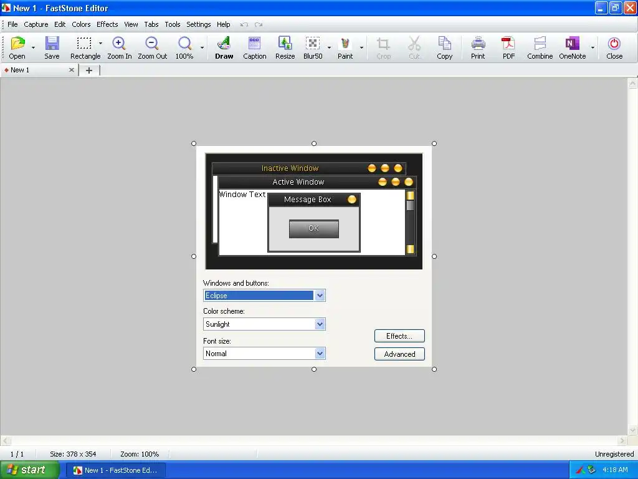The width and height of the screenshot is (638, 479).
Task: Open the View menu
Action: tap(131, 24)
